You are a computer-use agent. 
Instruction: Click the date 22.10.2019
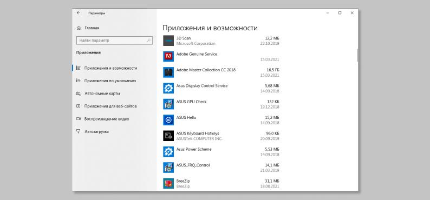pyautogui.click(x=270, y=43)
